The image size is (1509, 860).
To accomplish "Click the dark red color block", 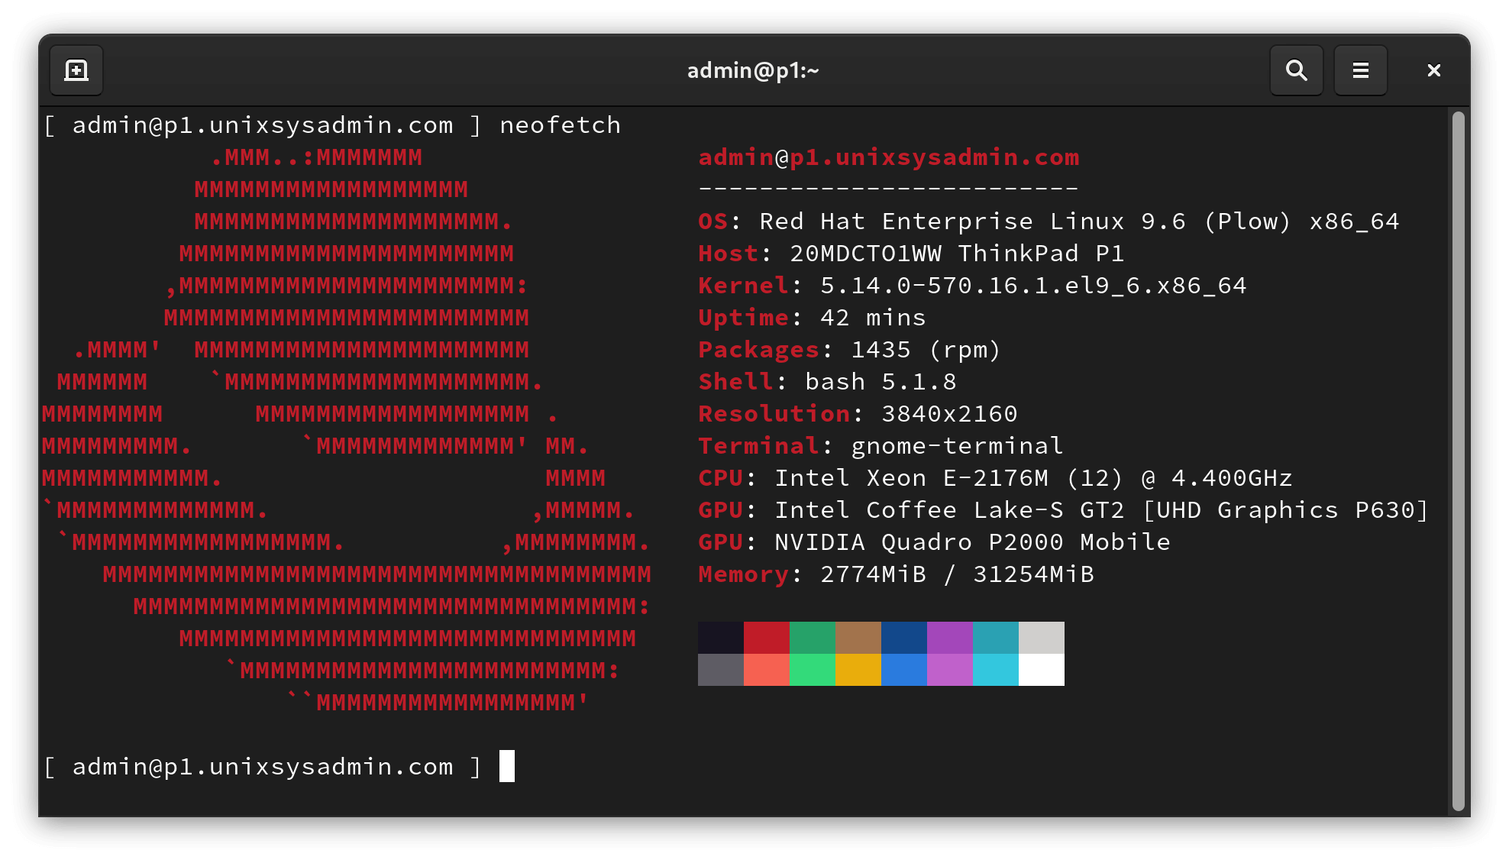I will tap(767, 638).
